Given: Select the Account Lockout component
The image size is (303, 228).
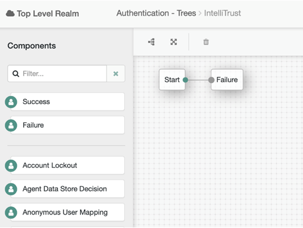Looking at the screenshot, I should (68, 166).
